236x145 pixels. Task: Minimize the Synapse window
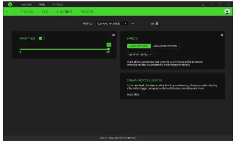coord(212,5)
